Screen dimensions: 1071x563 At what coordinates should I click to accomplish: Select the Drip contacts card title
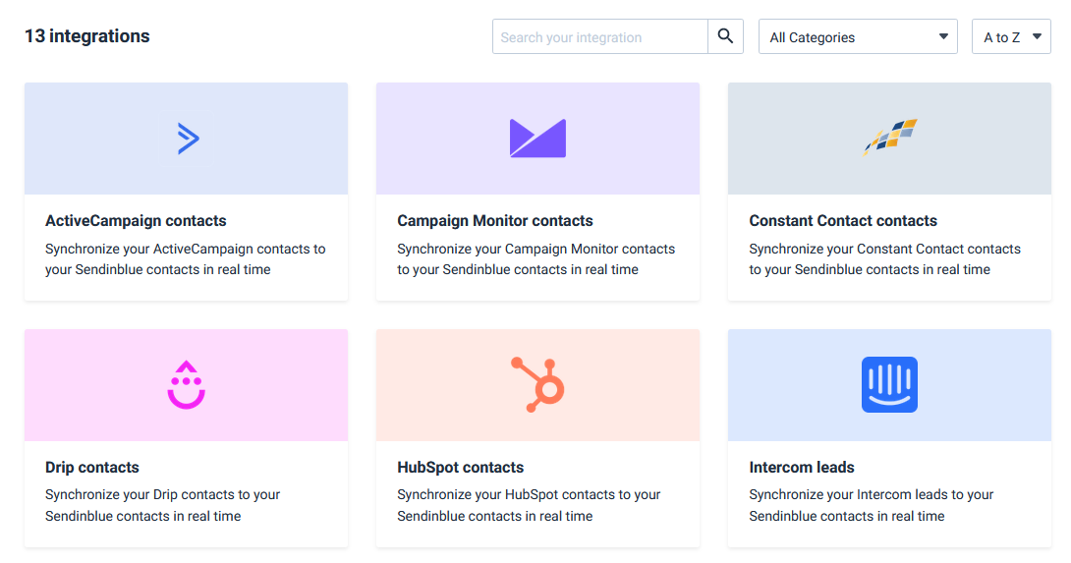(x=92, y=468)
